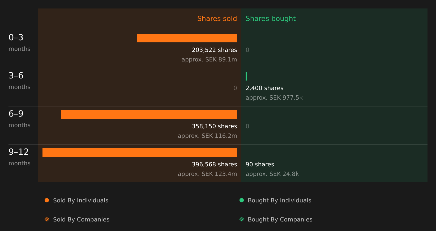The width and height of the screenshot is (436, 231).
Task: Click the 9–12 months row label
Action: point(19,157)
